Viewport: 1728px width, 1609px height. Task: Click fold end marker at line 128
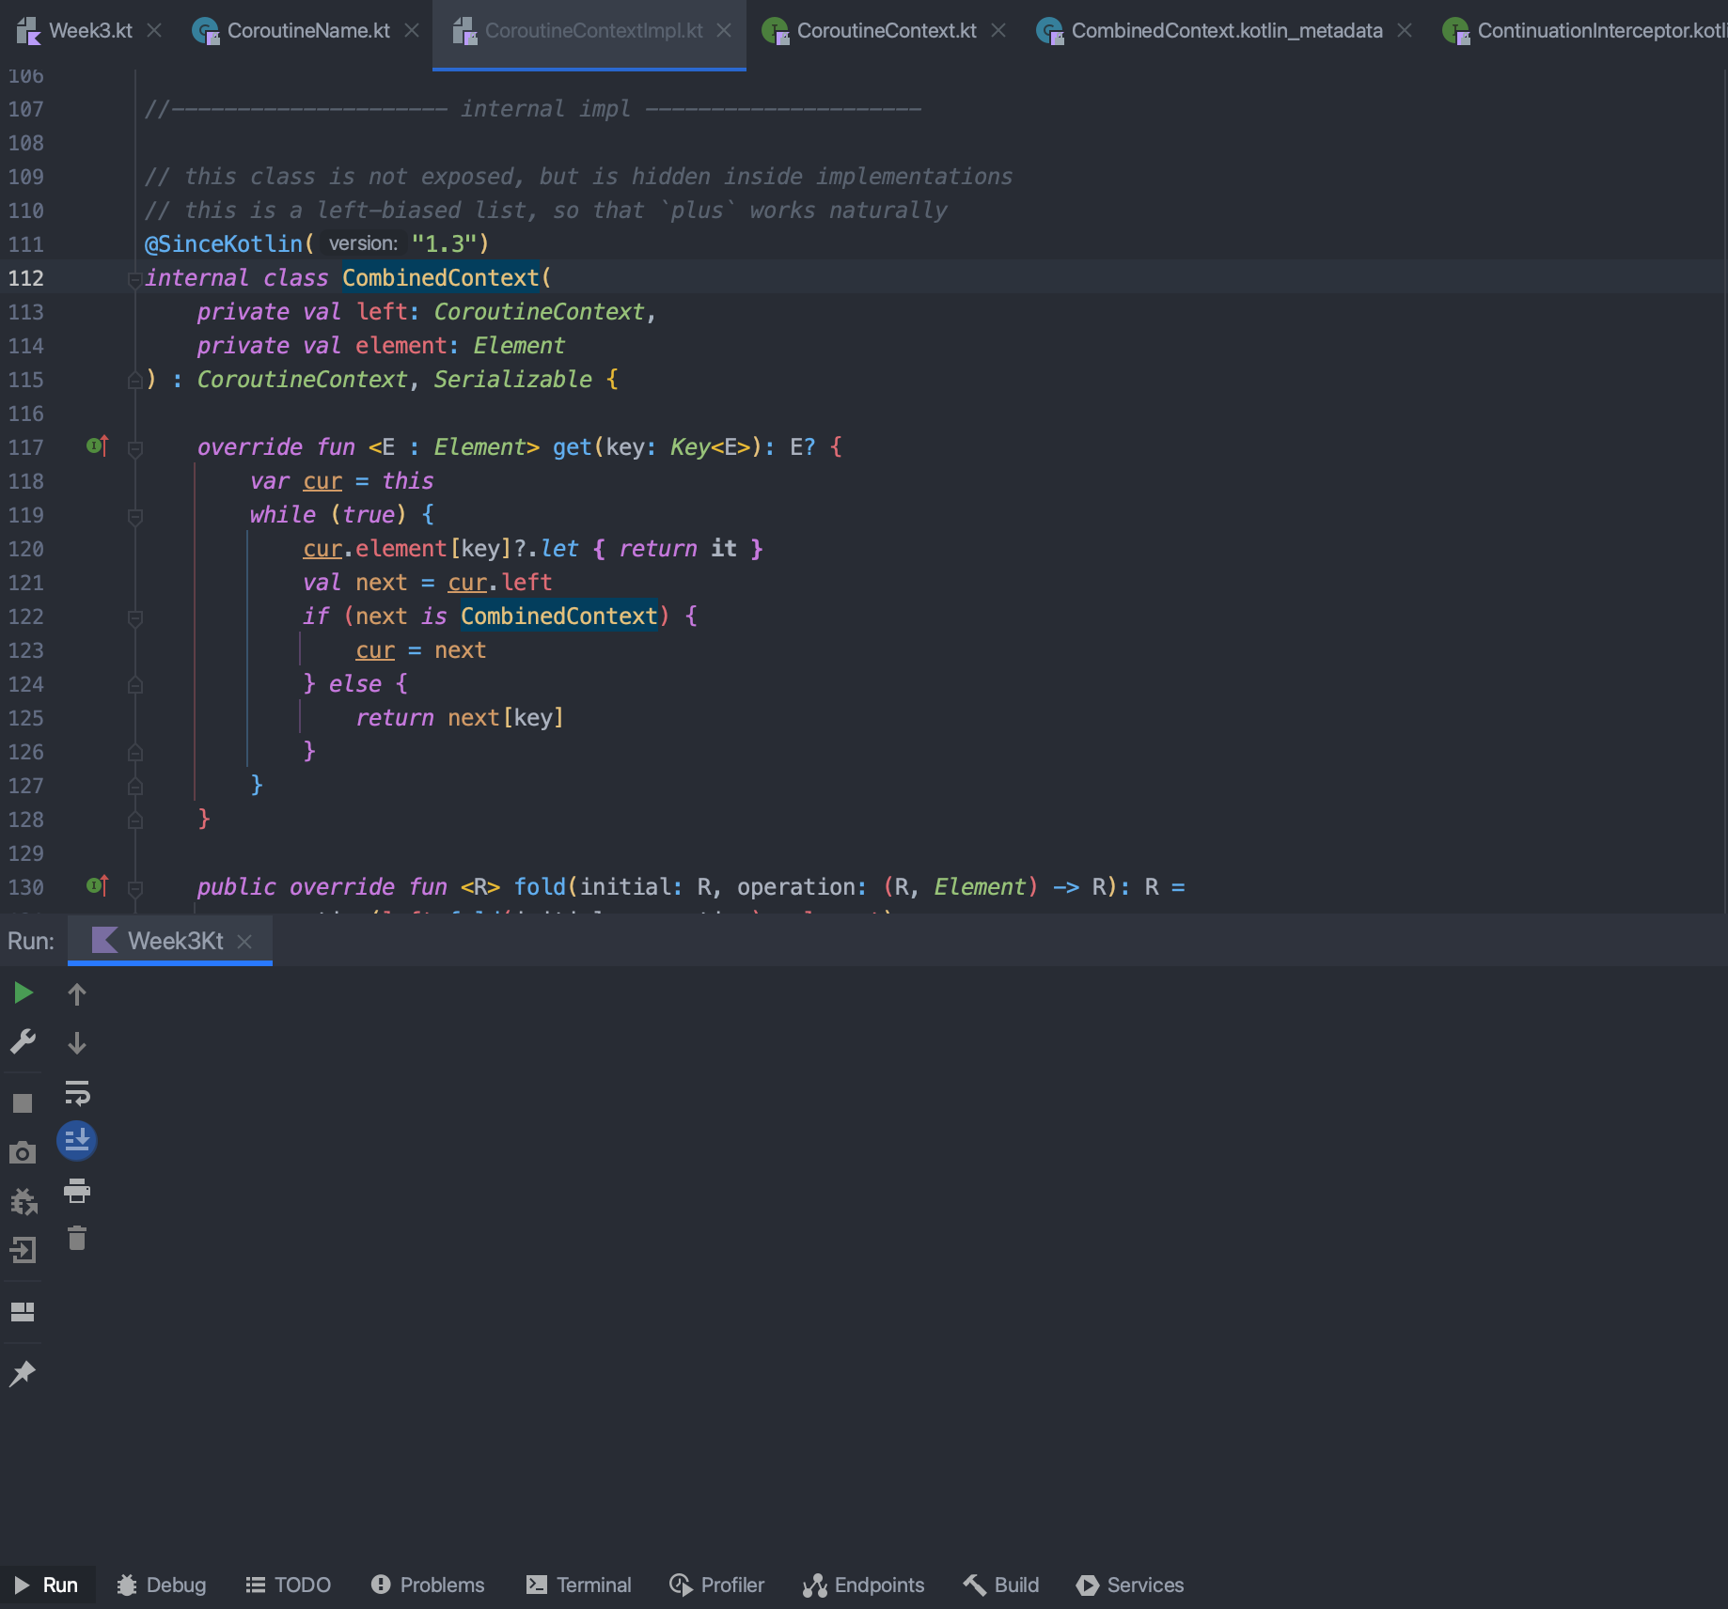coord(135,820)
